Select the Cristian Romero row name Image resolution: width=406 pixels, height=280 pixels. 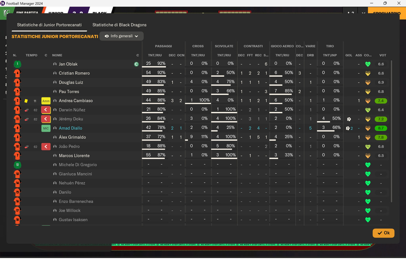[74, 73]
